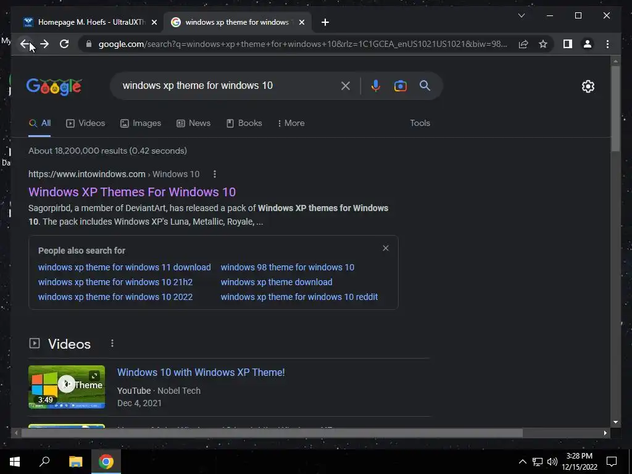
Task: Click the Chrome taskbar icon
Action: (106, 462)
